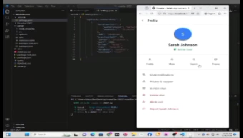This screenshot has width=243, height=138.
Task: Open the Search view in VS Code activity bar
Action: click(7, 18)
